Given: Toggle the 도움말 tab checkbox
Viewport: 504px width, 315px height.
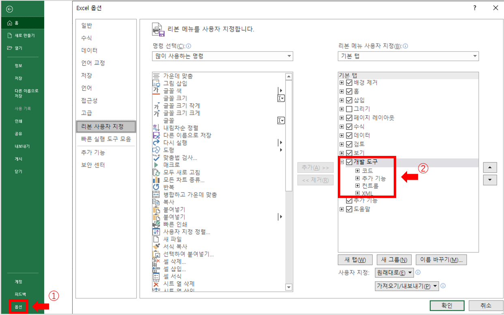Looking at the screenshot, I should click(349, 209).
